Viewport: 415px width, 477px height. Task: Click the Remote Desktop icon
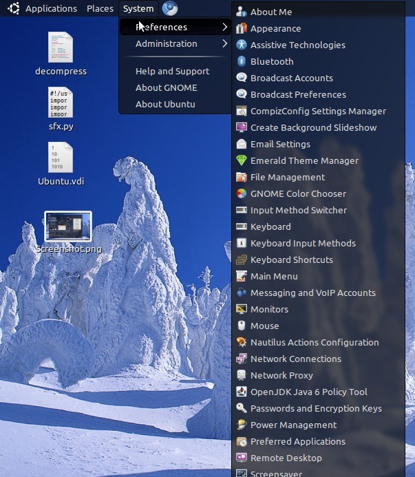pos(242,458)
